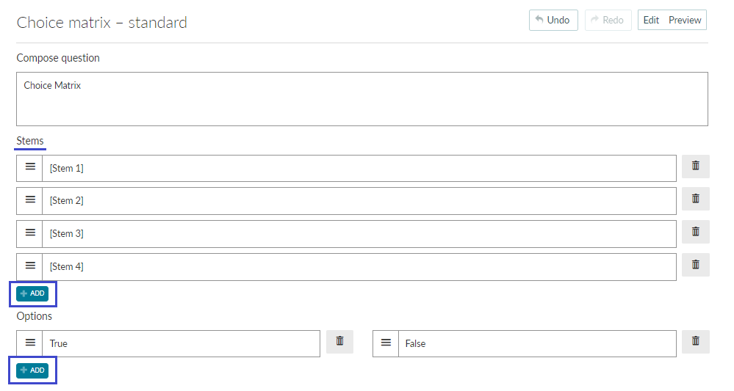Grab the drag handle of Stem 1
The height and width of the screenshot is (391, 734).
pyautogui.click(x=30, y=167)
